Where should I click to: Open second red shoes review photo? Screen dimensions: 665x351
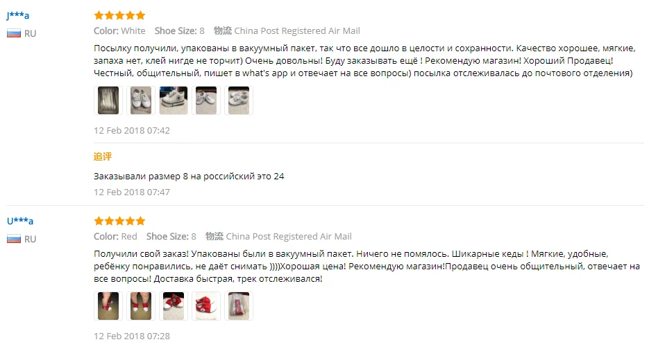[x=141, y=306]
